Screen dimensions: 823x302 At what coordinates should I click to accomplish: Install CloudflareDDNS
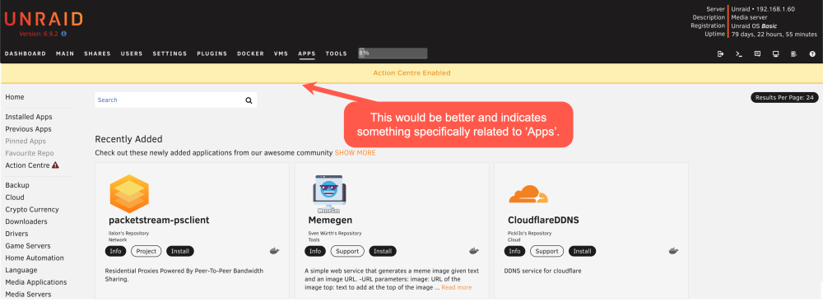(x=583, y=251)
